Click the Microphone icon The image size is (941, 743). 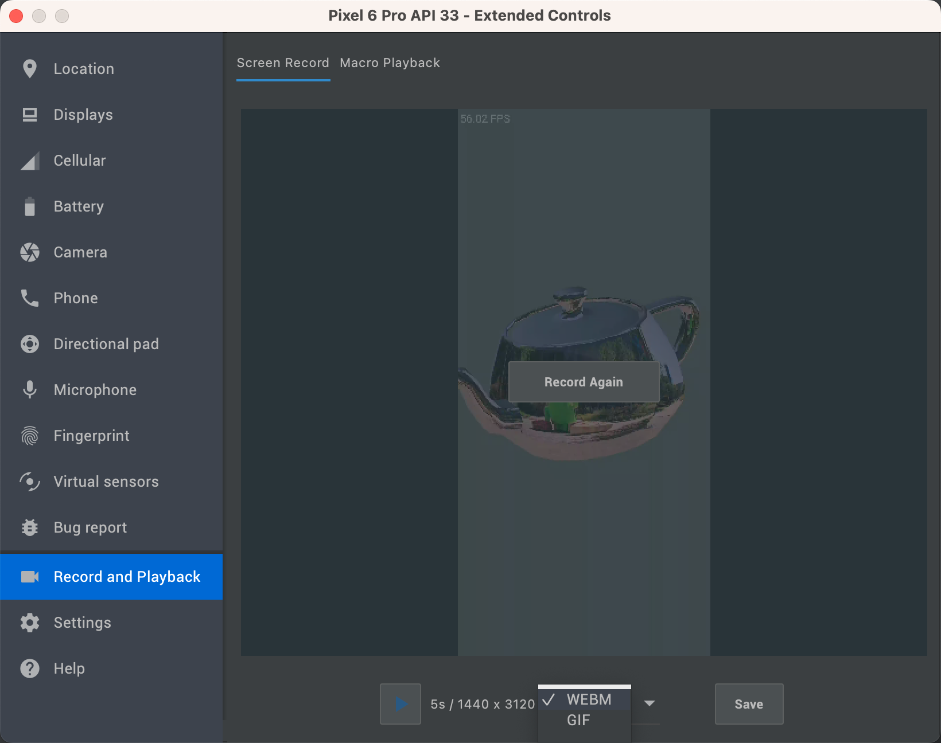tap(30, 390)
